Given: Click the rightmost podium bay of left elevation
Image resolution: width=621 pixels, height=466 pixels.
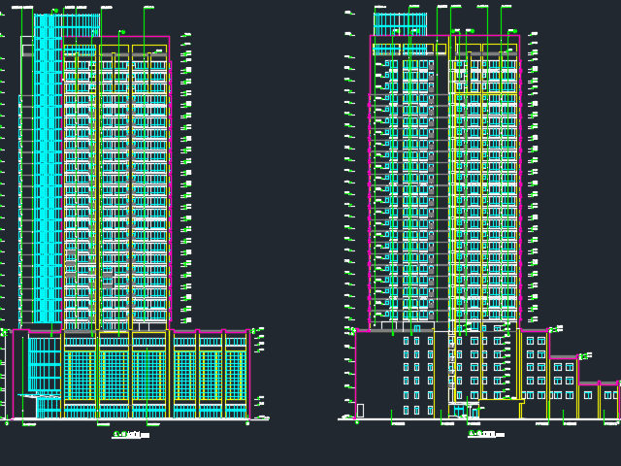Looking at the screenshot, I should (236, 374).
